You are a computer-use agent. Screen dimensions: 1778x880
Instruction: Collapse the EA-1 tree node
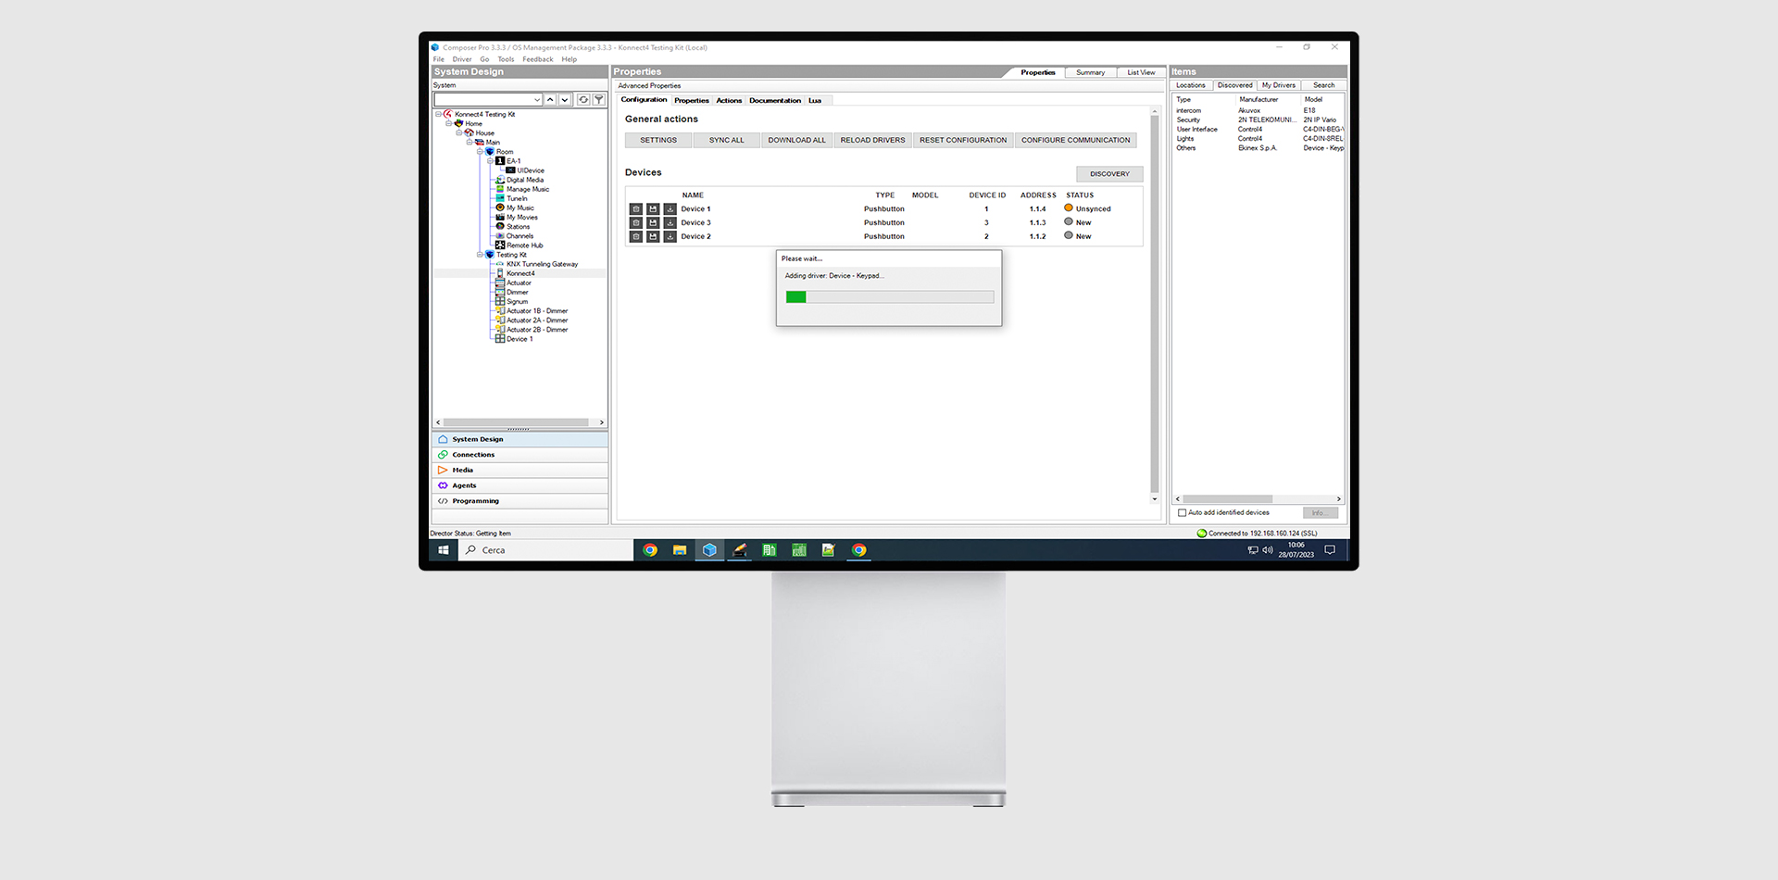click(491, 161)
